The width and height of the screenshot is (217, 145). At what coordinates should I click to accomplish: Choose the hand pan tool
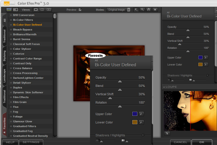149,9
